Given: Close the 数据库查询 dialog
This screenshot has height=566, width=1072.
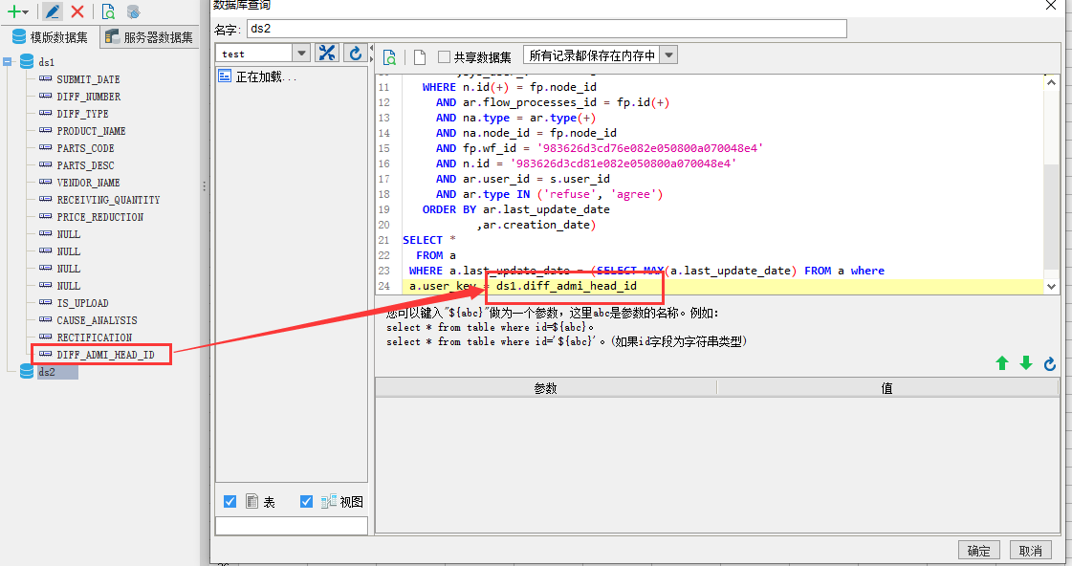Looking at the screenshot, I should [1051, 6].
